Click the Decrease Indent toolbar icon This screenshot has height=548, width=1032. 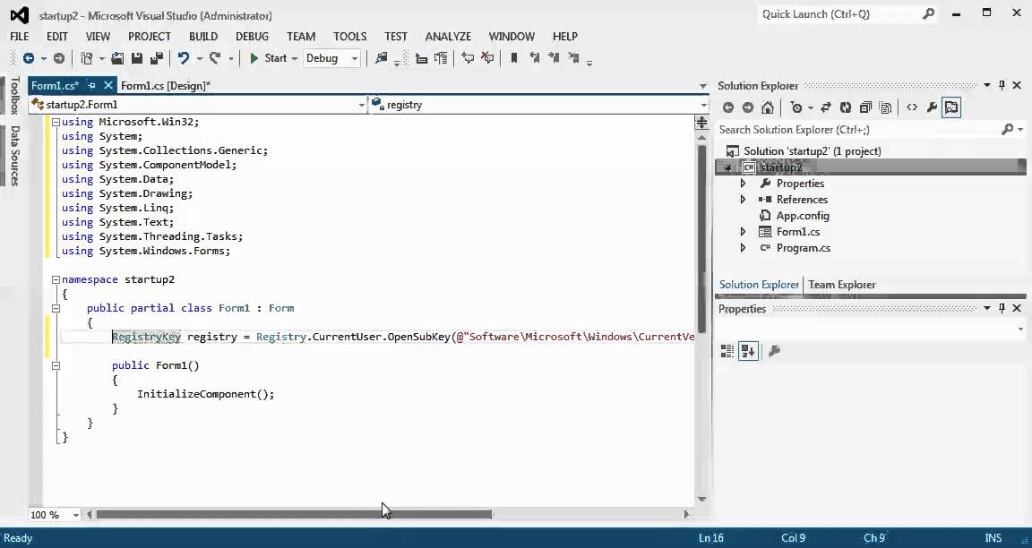pos(421,58)
